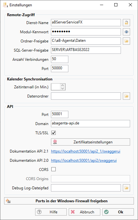Show the Modul-Kennwort with the eye icon
138x220 pixels.
point(126,32)
